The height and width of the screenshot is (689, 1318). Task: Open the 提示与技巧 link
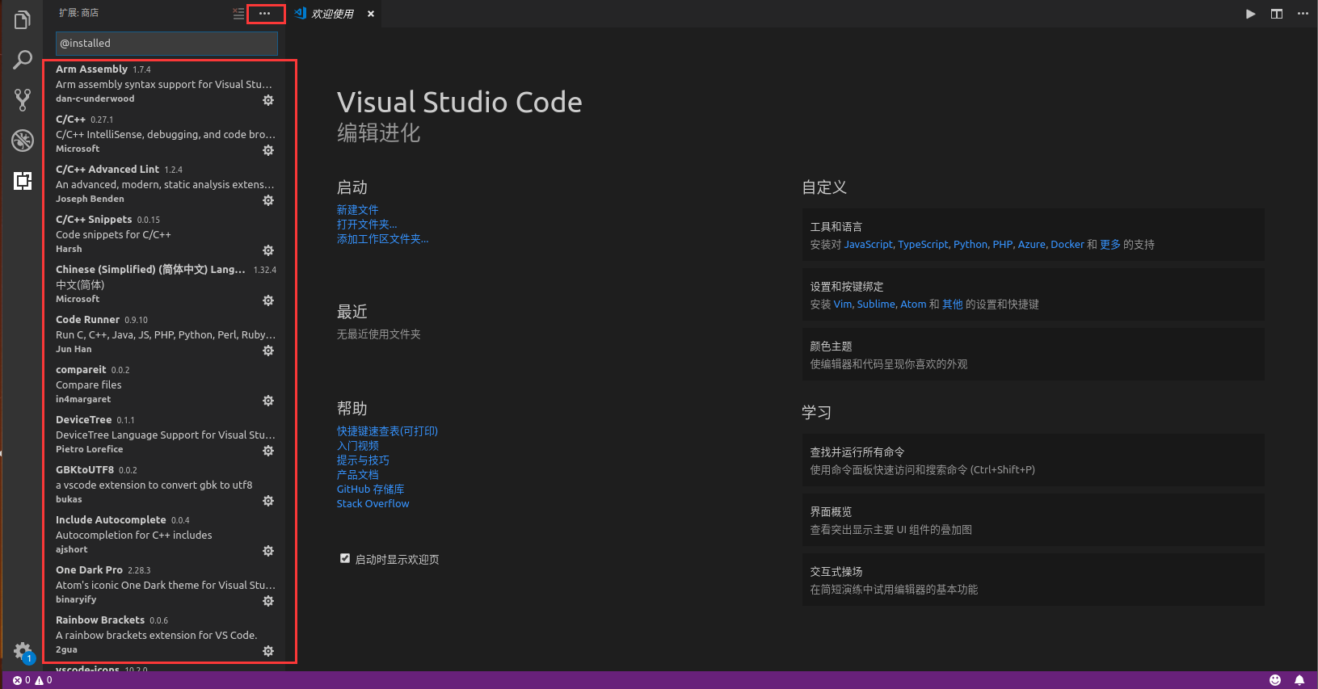pyautogui.click(x=363, y=460)
